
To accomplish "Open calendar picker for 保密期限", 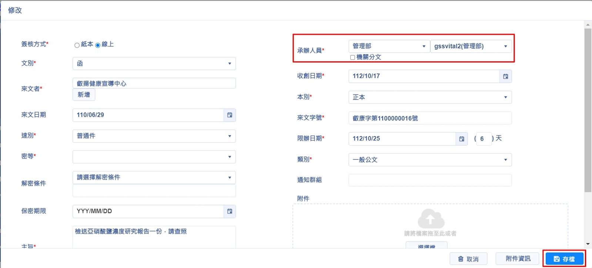I will (x=230, y=211).
